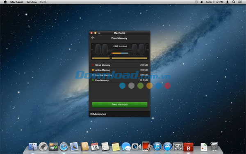This screenshot has width=246, height=154.
Task: Open the volume control in menu bar
Action: click(x=202, y=2)
